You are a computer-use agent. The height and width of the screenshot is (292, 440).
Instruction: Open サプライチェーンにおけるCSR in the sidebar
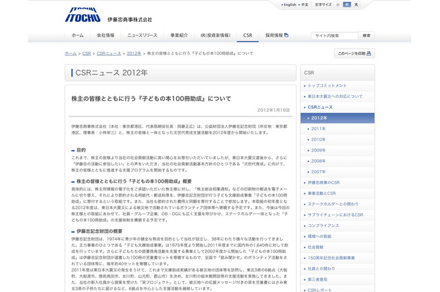click(338, 215)
